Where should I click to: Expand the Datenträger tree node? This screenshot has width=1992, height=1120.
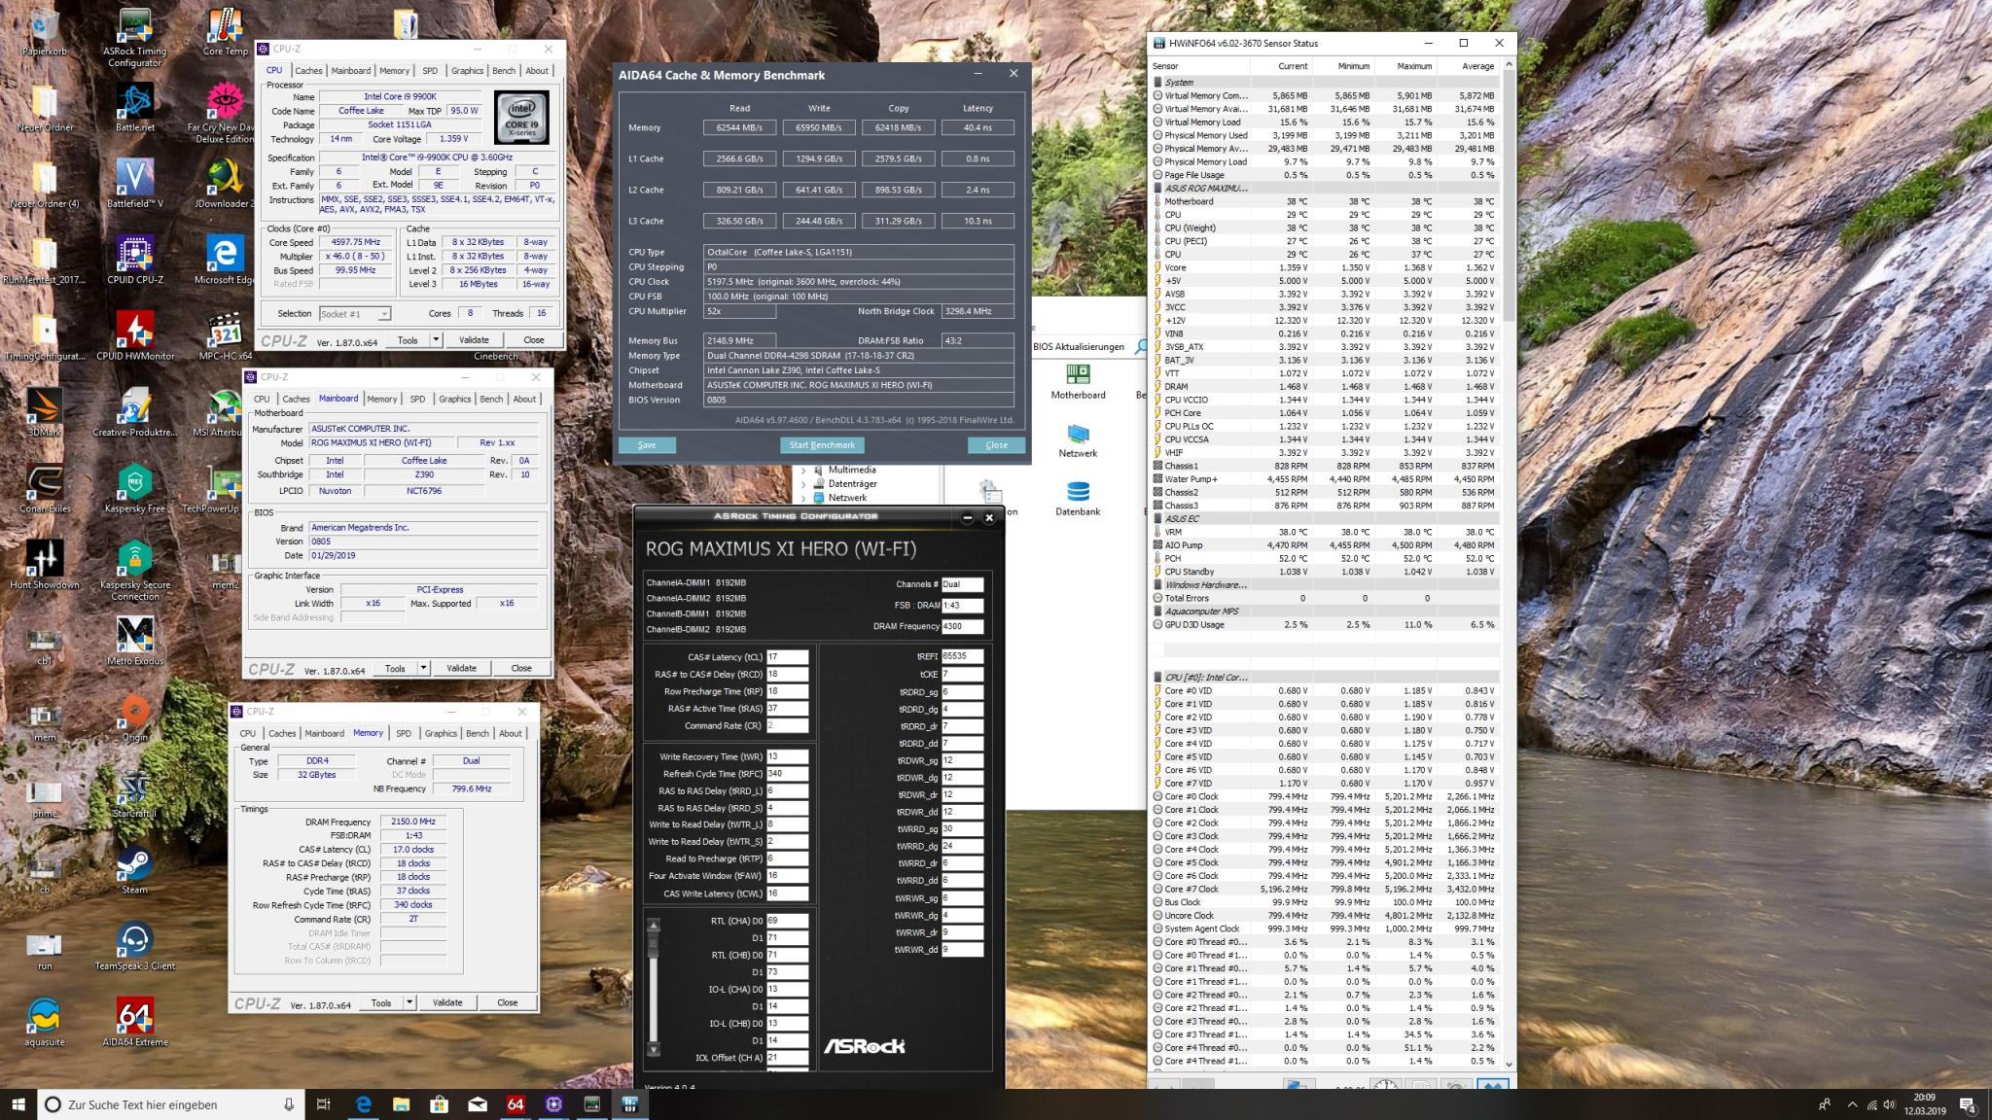tap(803, 483)
